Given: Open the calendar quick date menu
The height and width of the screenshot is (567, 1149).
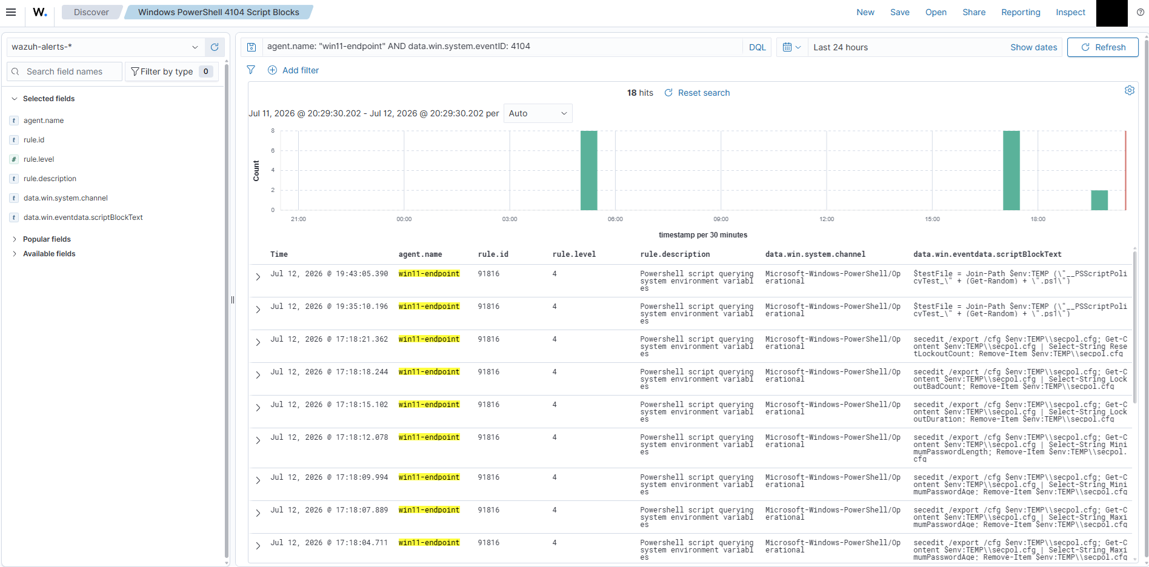Looking at the screenshot, I should (x=791, y=47).
